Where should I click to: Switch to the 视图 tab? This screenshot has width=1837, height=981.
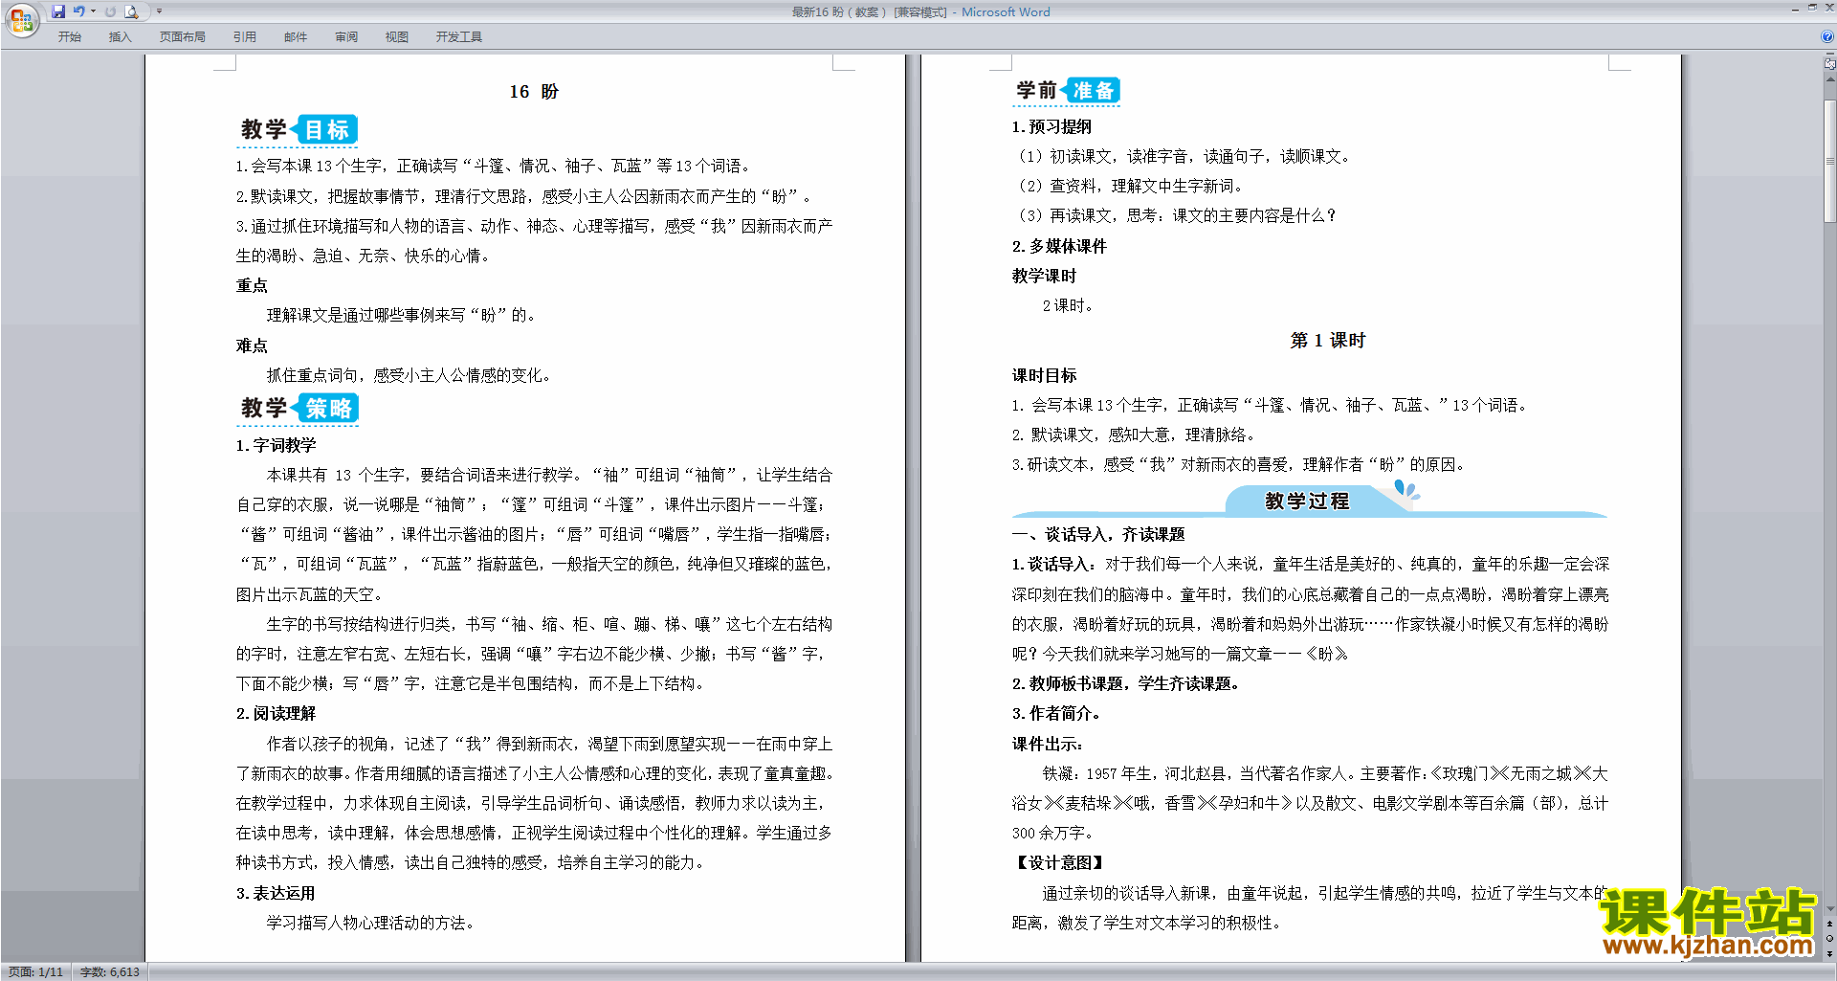396,37
